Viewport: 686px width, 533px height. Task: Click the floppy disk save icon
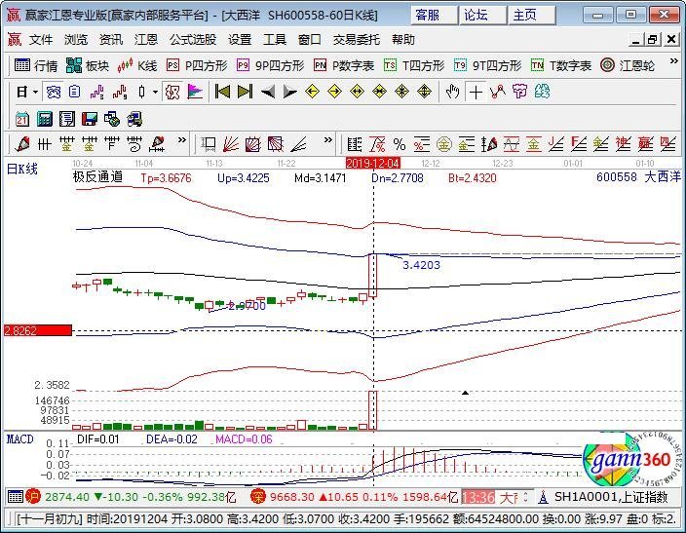point(90,119)
